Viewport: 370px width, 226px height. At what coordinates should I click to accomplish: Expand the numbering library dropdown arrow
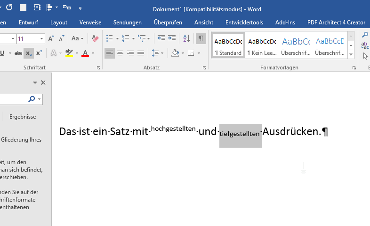[133, 38]
